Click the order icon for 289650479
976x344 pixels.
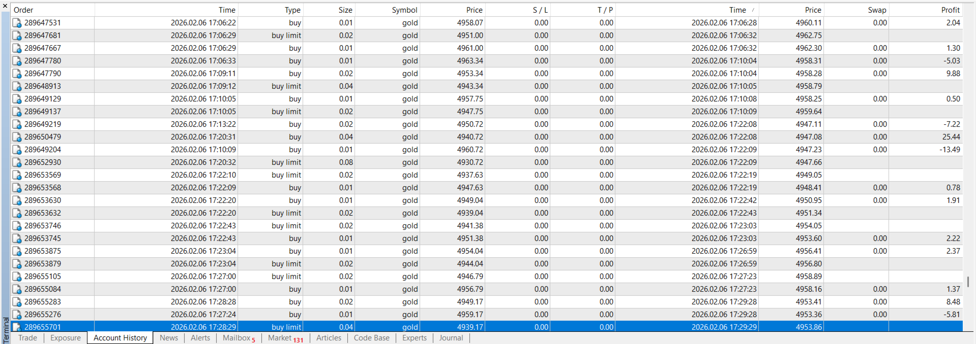pyautogui.click(x=17, y=137)
